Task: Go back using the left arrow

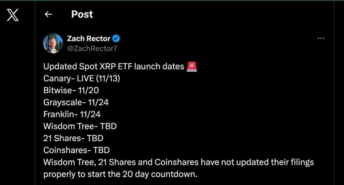Action: pos(48,14)
